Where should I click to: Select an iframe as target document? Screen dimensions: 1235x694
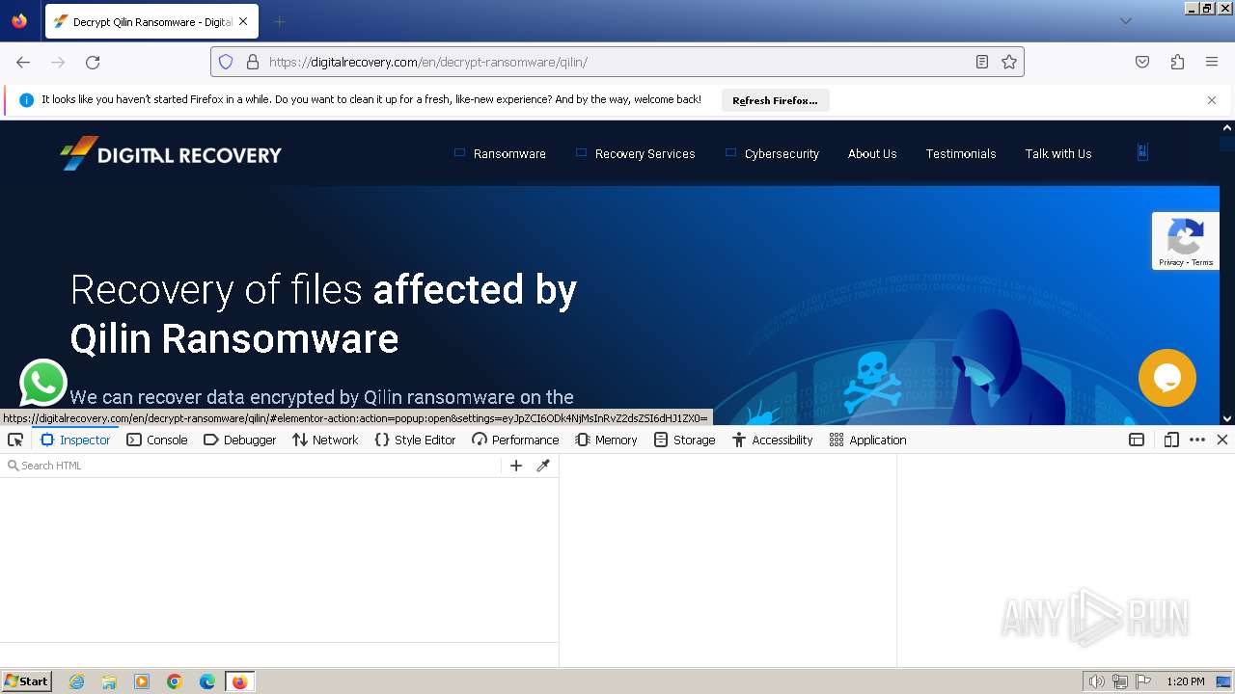coord(1137,440)
